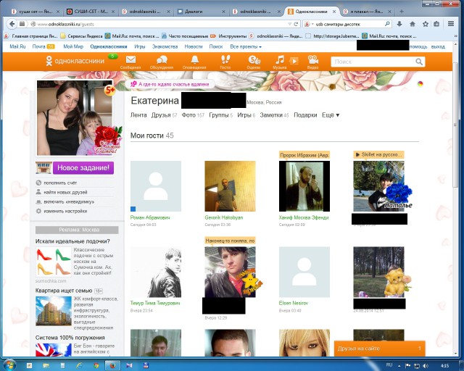Click the выход logout link
The height and width of the screenshot is (371, 464).
click(438, 47)
